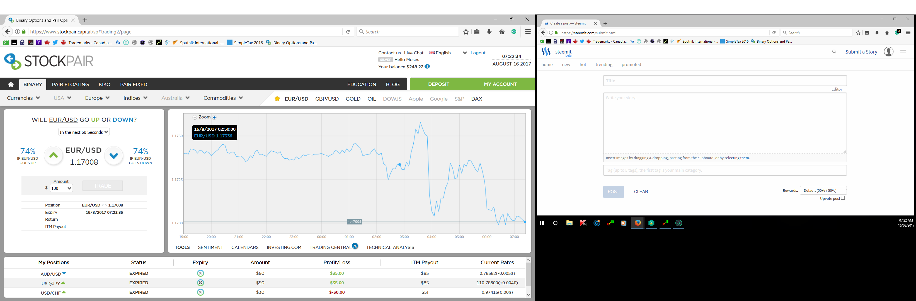This screenshot has height=301, width=916.
Task: Expand Australia asset dropdown
Action: [176, 98]
